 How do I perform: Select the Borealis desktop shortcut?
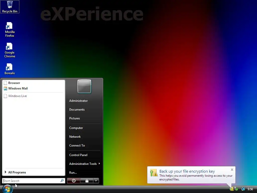point(10,69)
